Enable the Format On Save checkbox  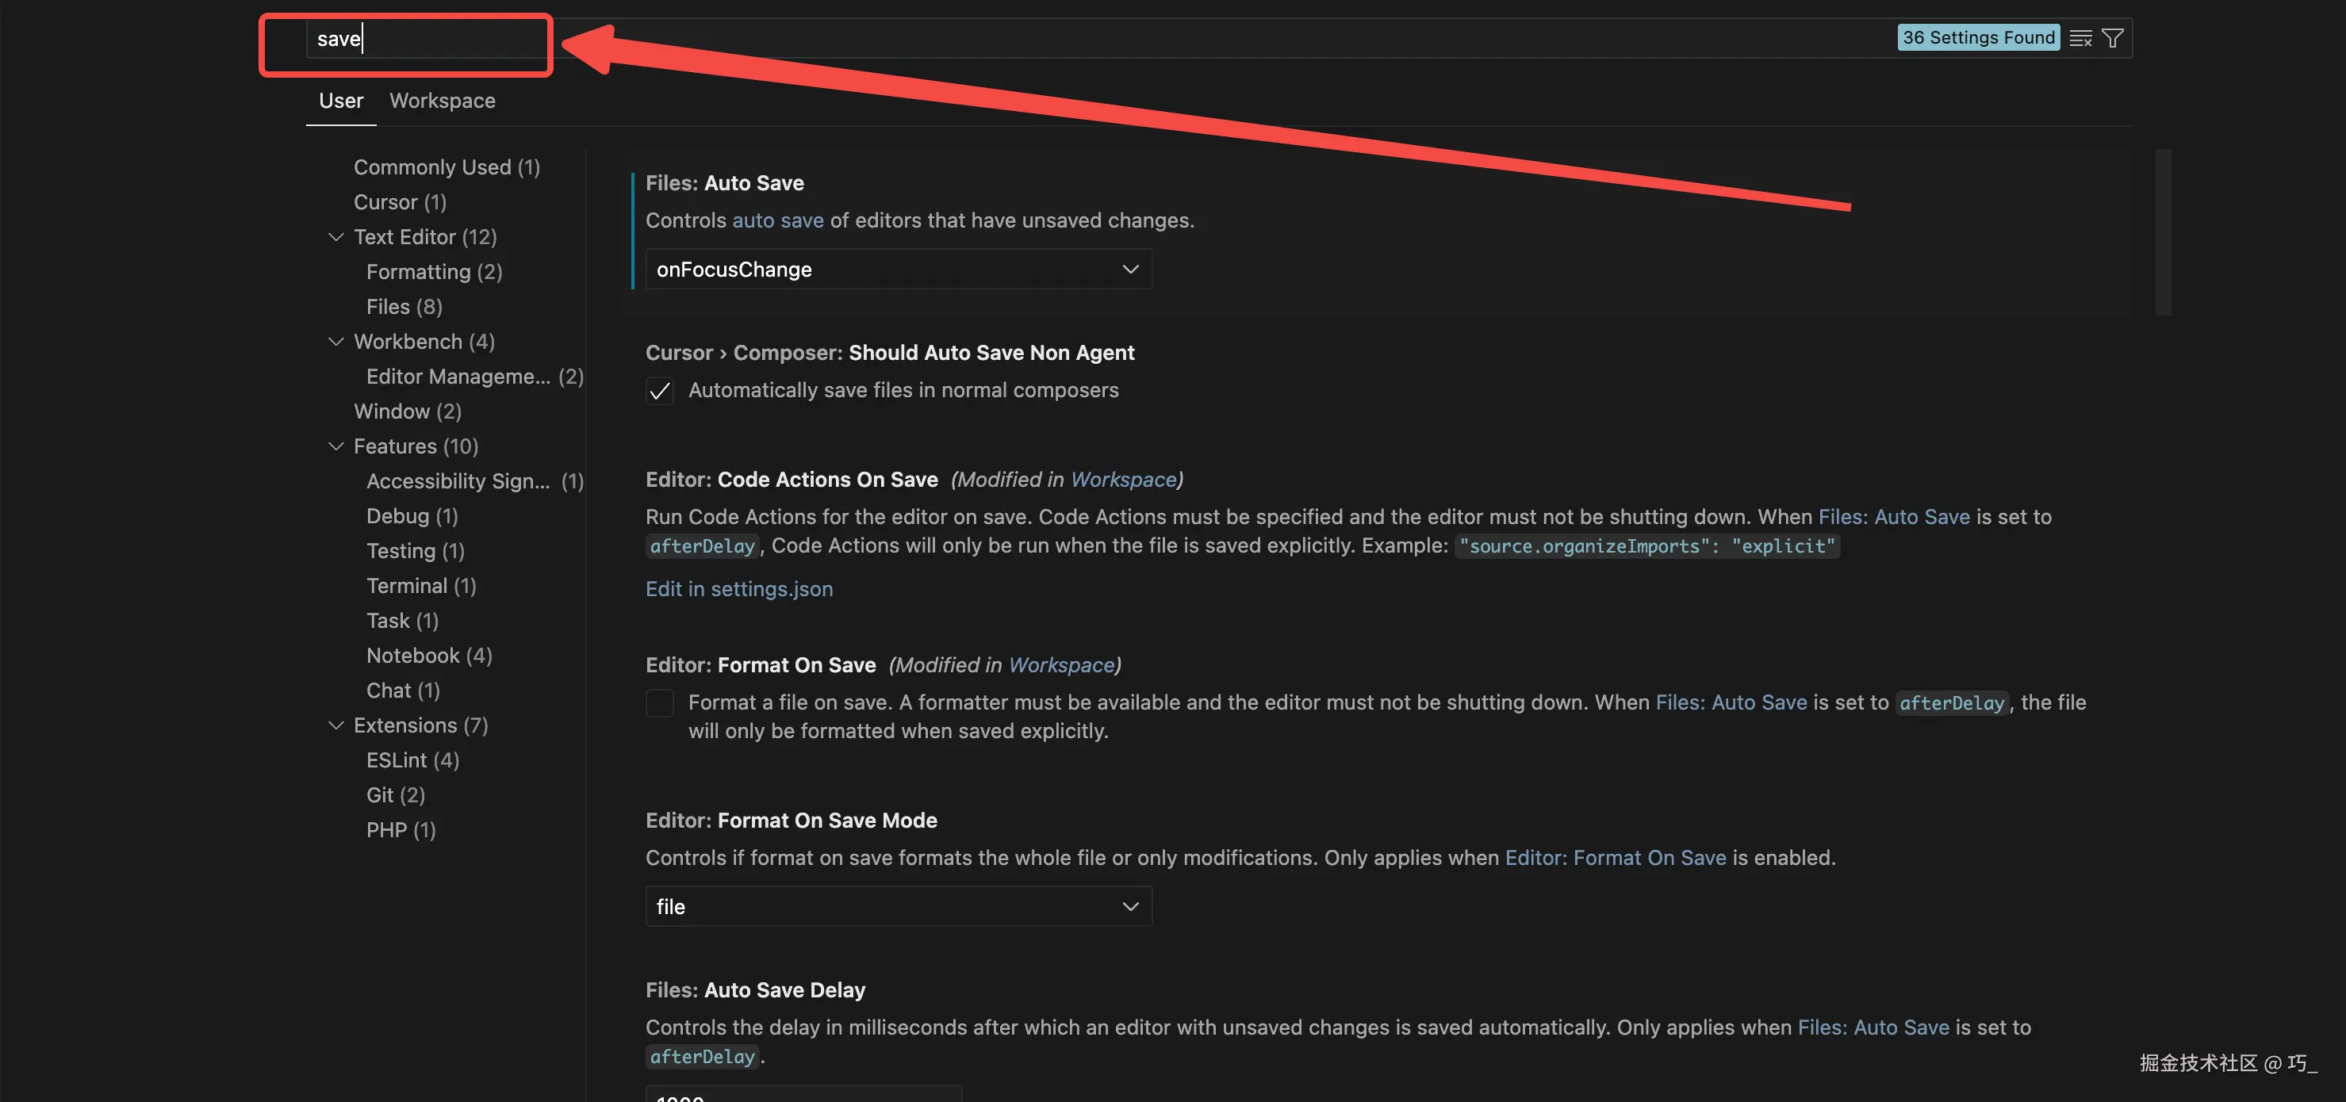(x=659, y=703)
